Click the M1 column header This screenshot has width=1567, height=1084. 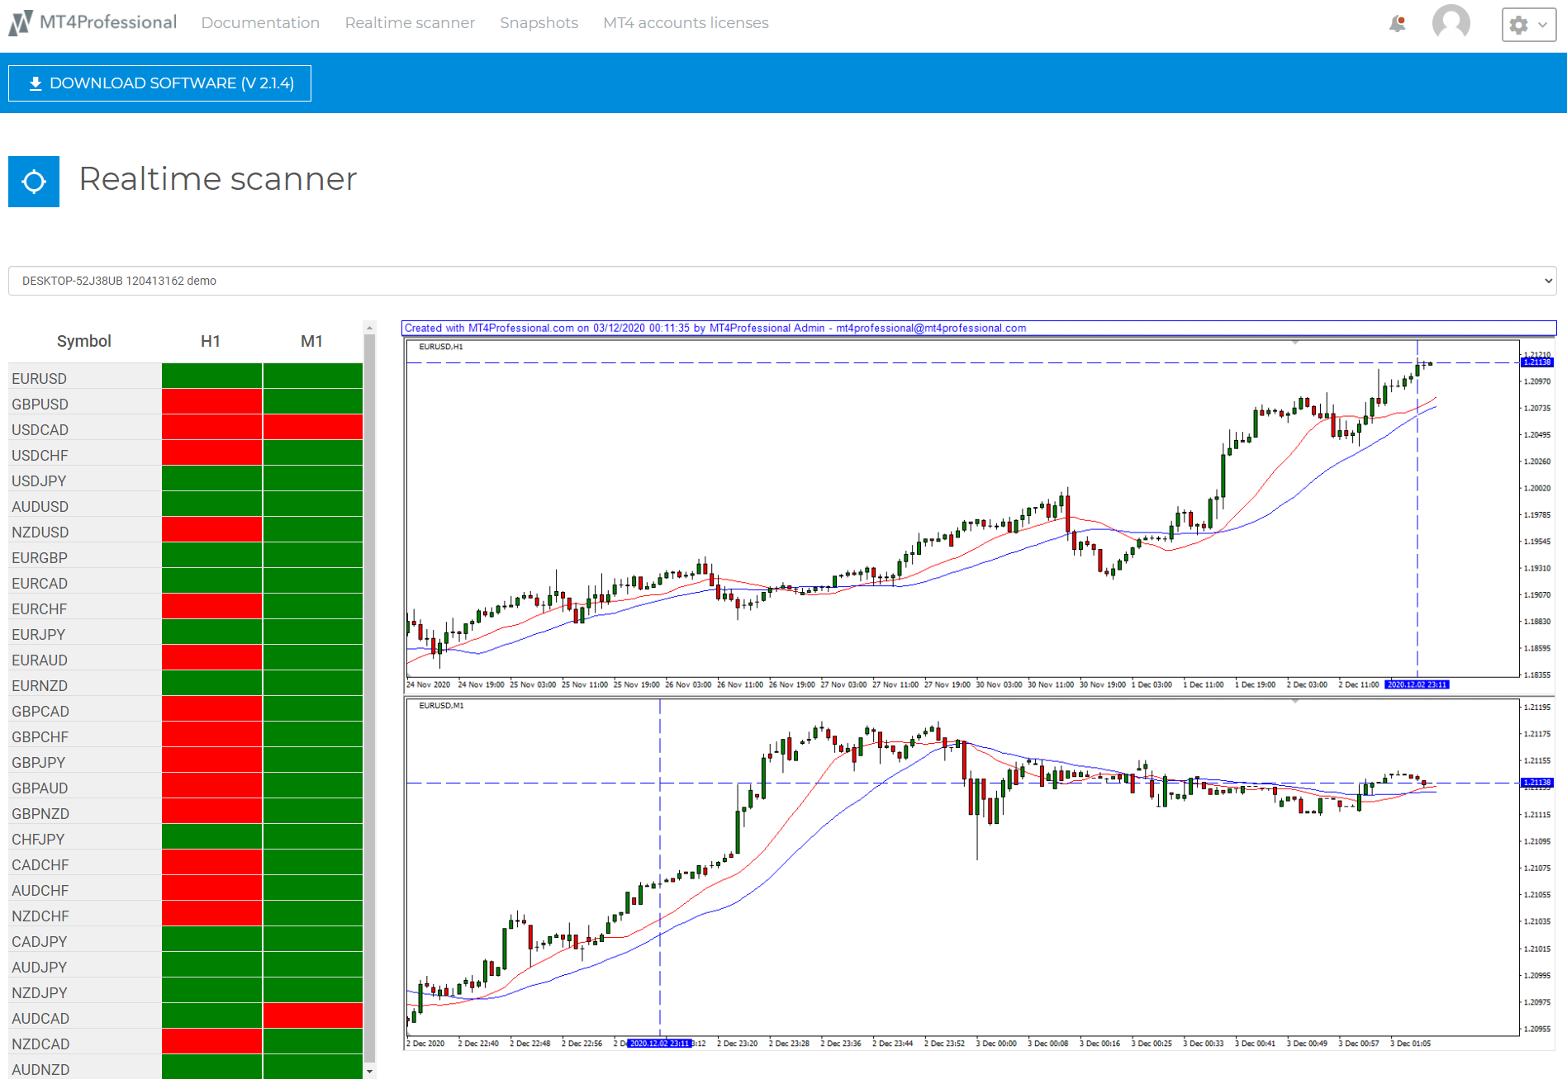[311, 341]
